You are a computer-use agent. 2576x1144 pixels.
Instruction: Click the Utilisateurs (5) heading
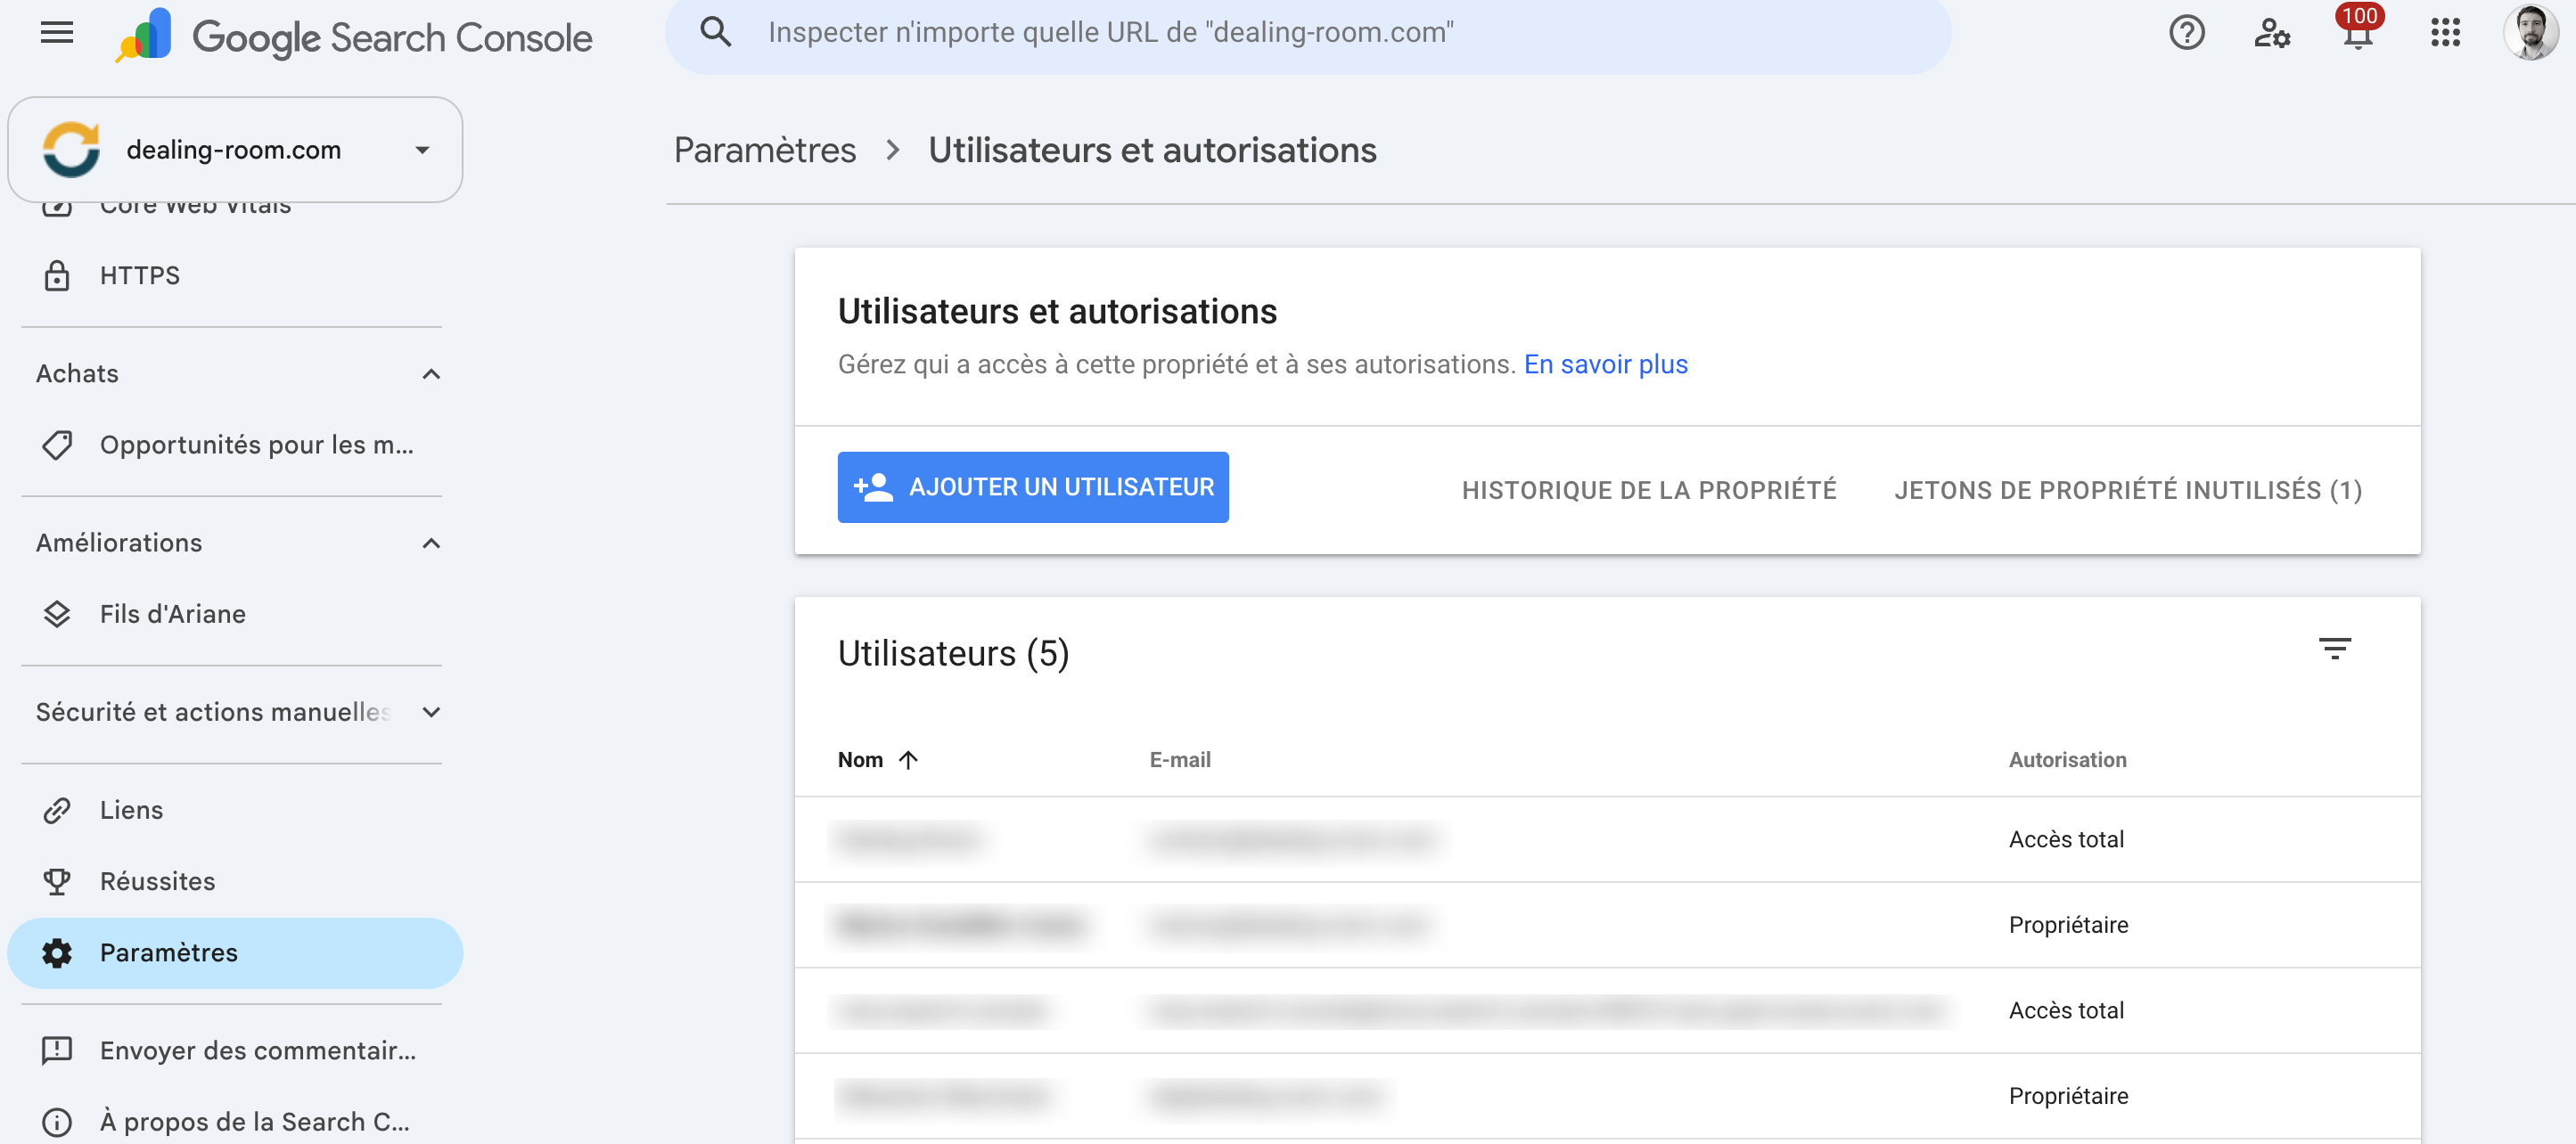point(953,654)
